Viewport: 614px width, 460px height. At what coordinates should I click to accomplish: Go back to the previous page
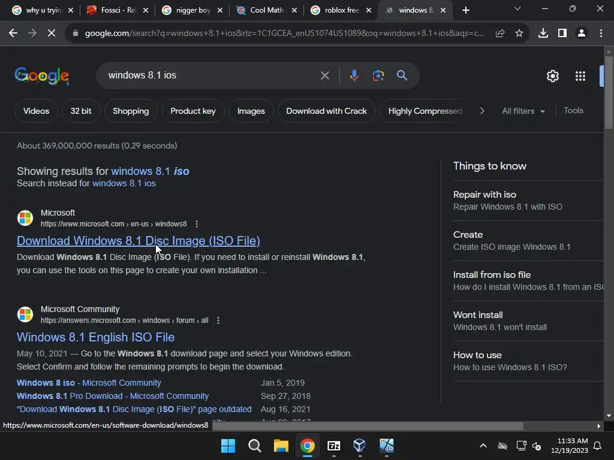pyautogui.click(x=13, y=34)
